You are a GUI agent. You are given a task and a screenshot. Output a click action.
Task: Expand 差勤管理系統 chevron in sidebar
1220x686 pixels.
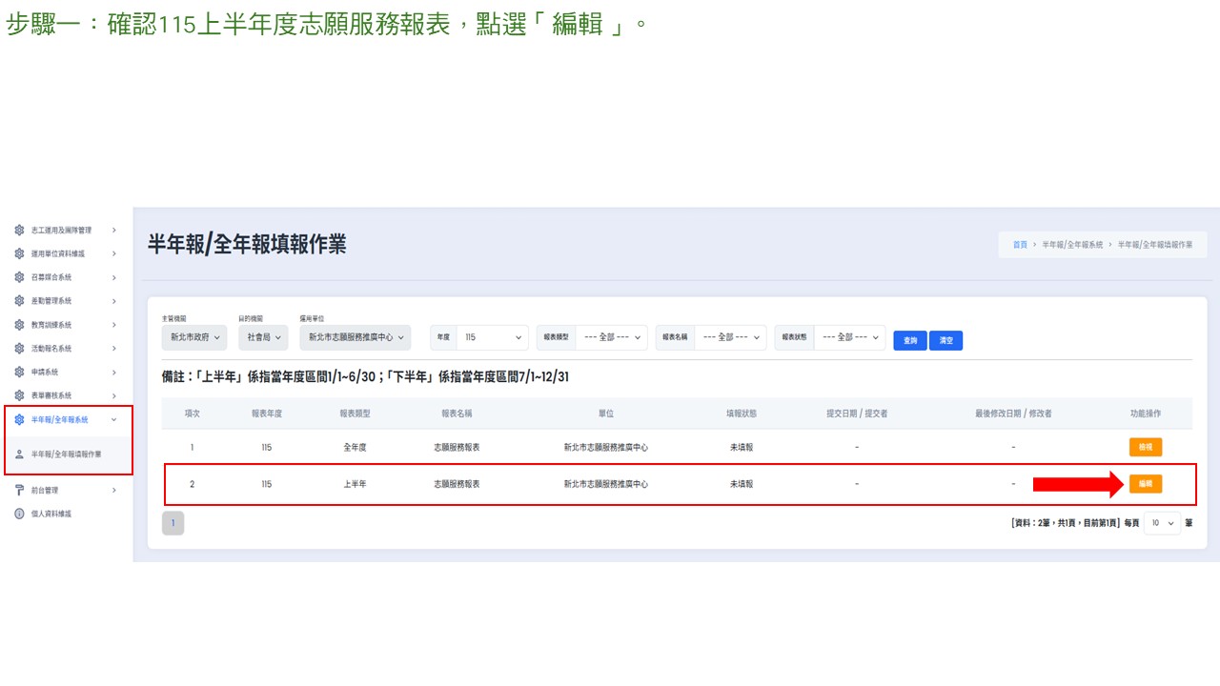pyautogui.click(x=114, y=301)
